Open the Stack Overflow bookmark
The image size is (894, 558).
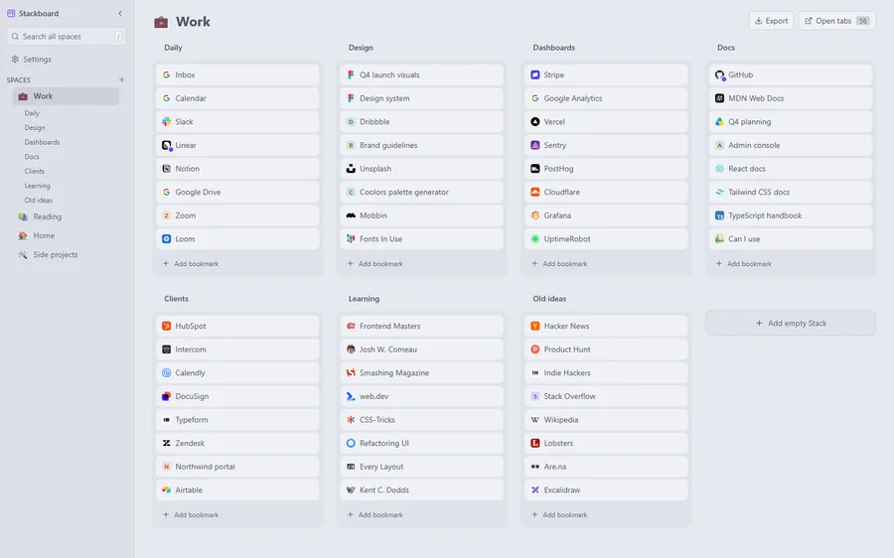[606, 396]
